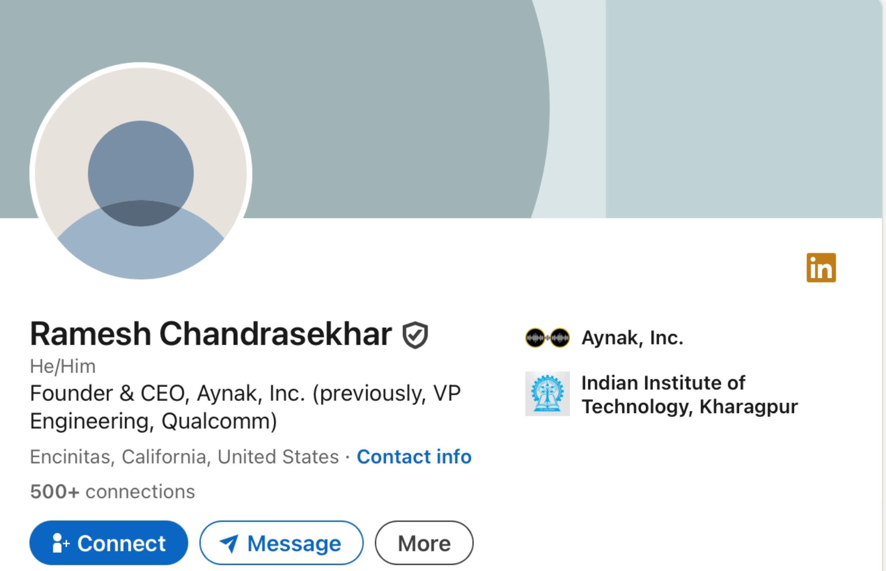Viewport: 886px width, 571px height.
Task: Open the Aynak, Inc. company name link
Action: [x=632, y=338]
